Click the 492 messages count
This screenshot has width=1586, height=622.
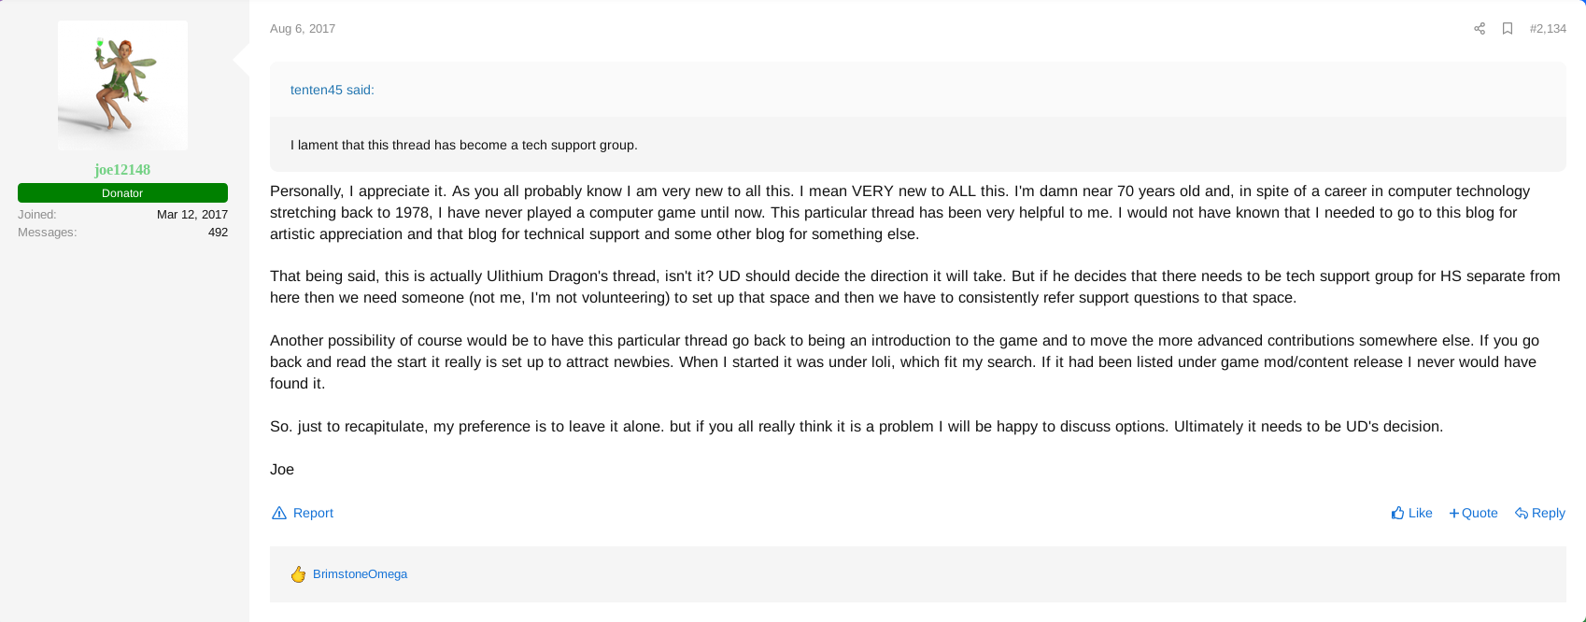click(x=218, y=232)
